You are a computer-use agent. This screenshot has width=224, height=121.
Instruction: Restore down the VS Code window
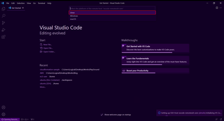click(214, 3)
